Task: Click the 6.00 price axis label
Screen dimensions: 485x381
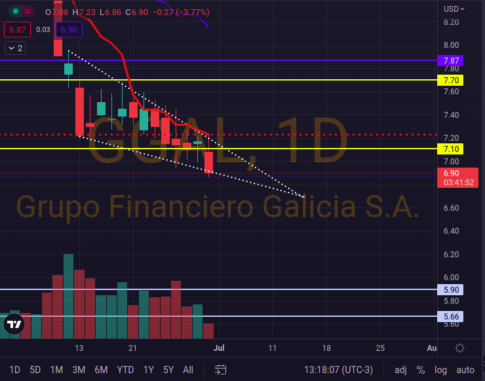Action: pyautogui.click(x=452, y=277)
